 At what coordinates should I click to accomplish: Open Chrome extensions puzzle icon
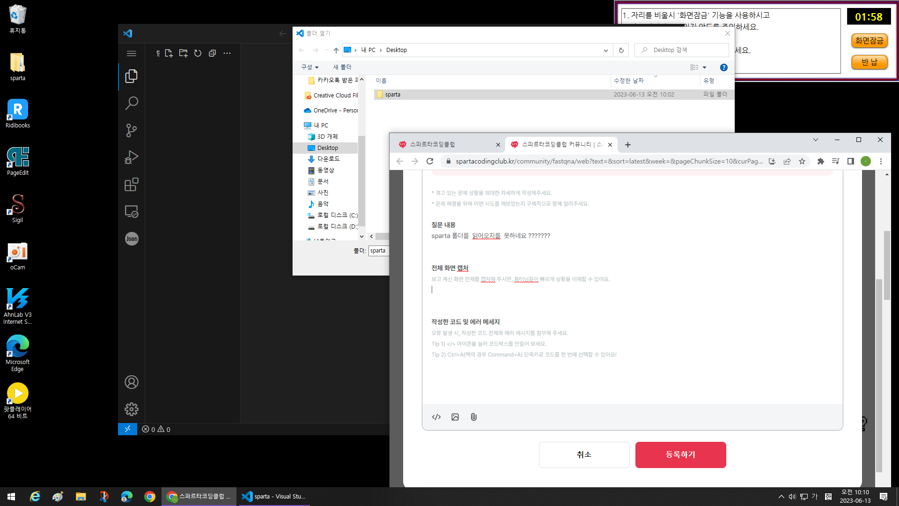821,161
